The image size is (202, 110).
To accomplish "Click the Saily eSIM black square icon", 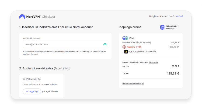I will [126, 52].
